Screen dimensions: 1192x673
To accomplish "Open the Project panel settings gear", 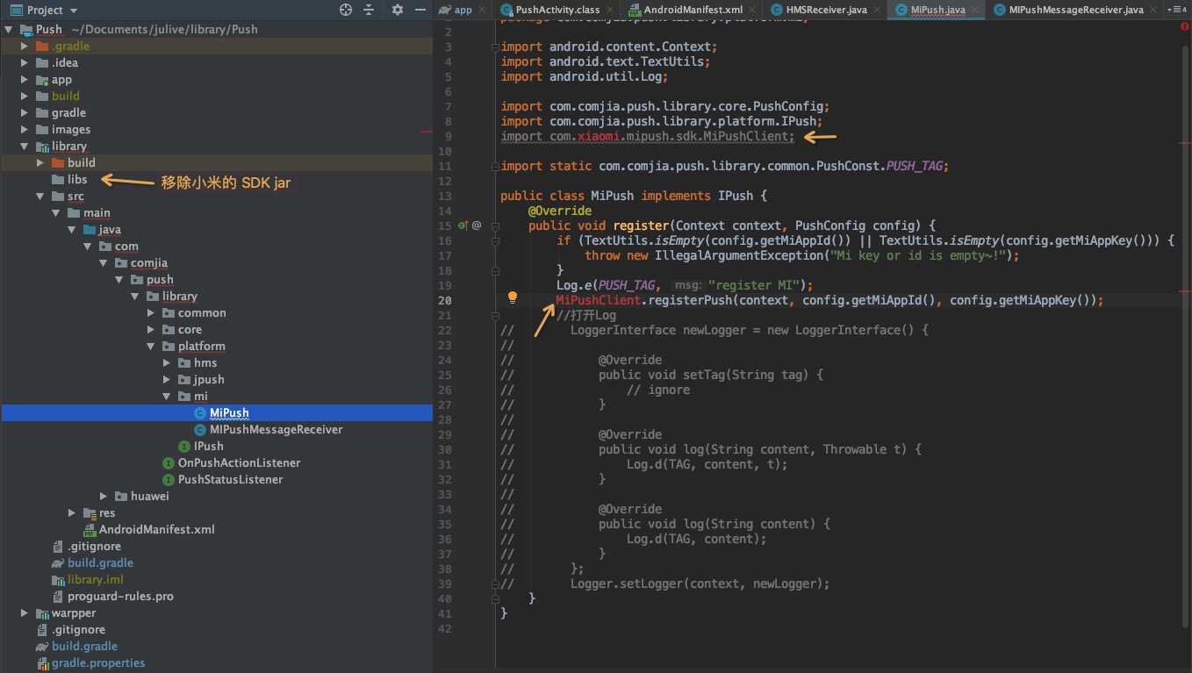I will pyautogui.click(x=397, y=10).
